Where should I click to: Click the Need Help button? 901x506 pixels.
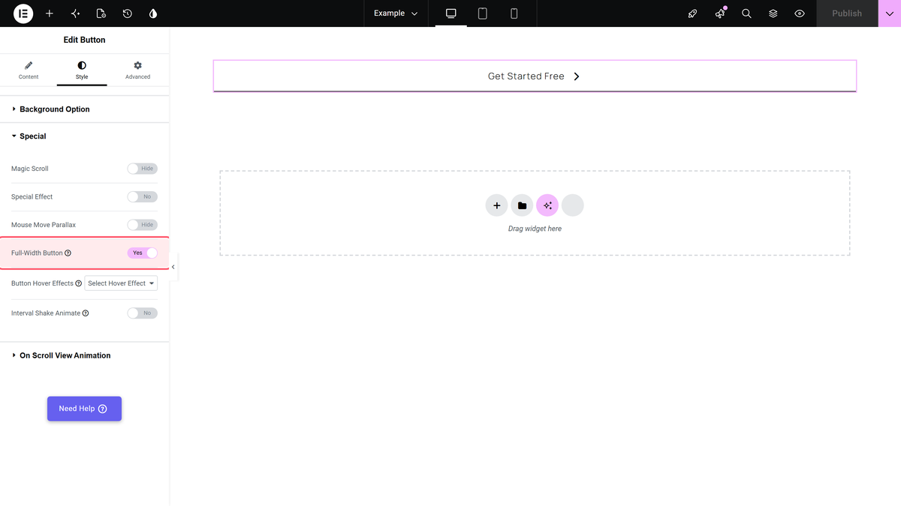(x=84, y=409)
